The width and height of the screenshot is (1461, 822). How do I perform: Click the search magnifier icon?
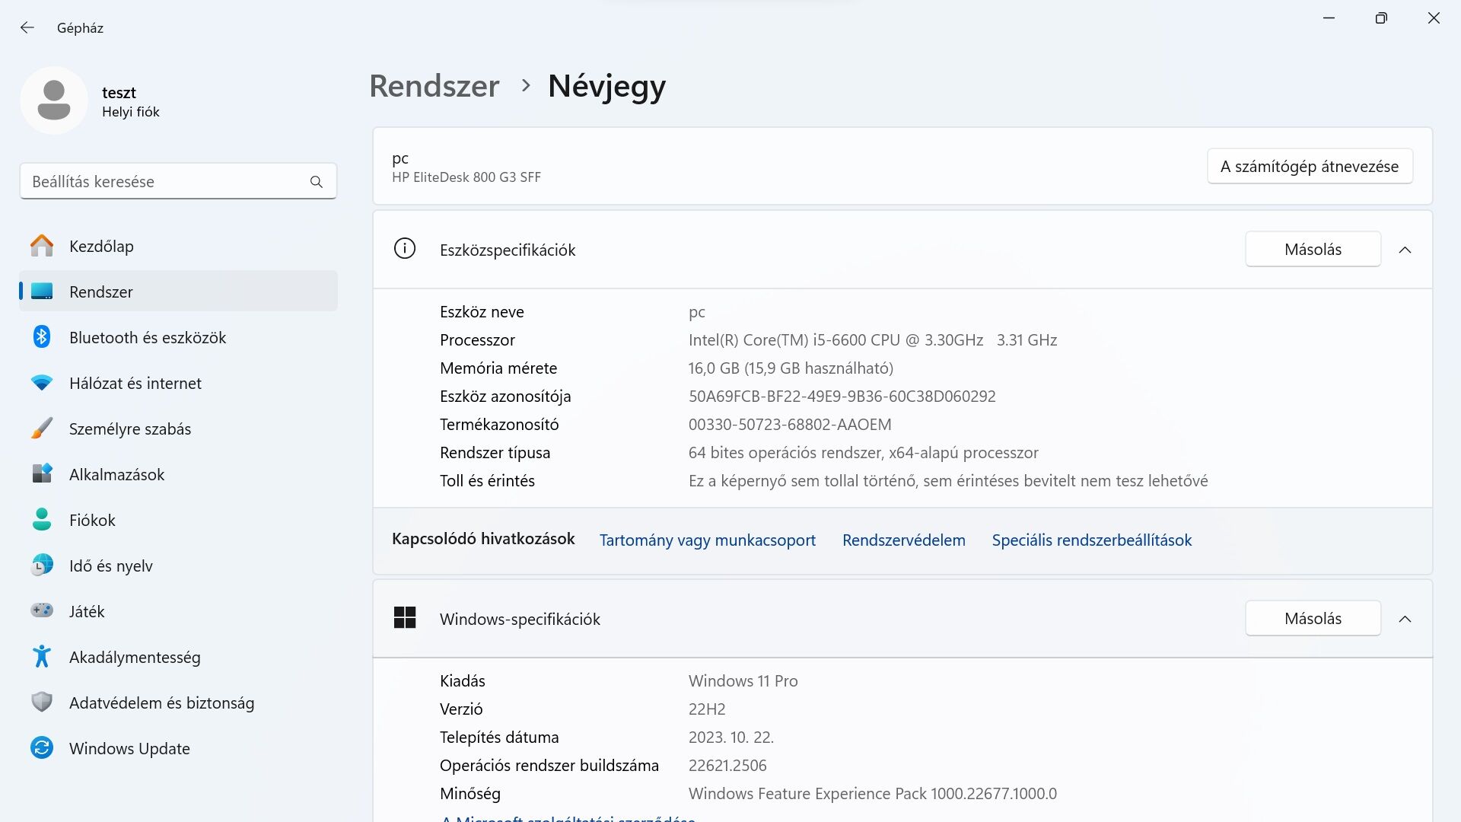coord(317,182)
